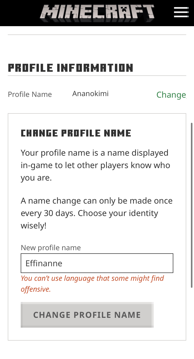The image size is (194, 359).
Task: Click the Change Profile Name panel heading
Action: (x=76, y=133)
